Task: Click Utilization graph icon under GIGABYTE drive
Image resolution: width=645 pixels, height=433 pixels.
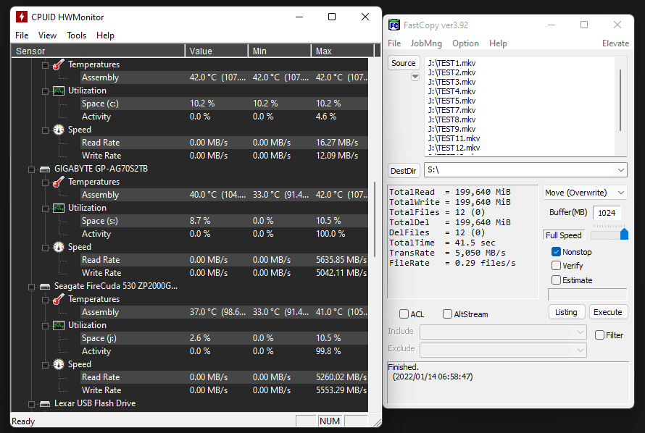Action: (59, 208)
